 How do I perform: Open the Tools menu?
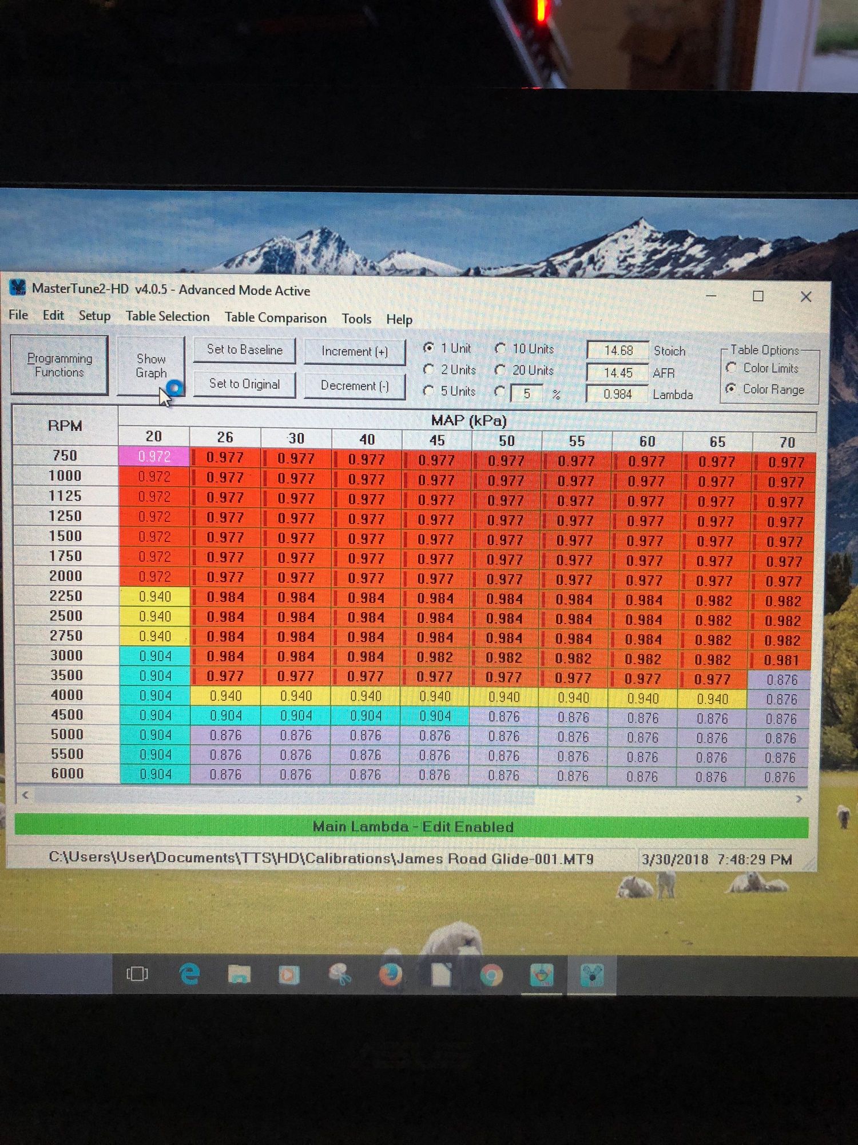tap(356, 319)
